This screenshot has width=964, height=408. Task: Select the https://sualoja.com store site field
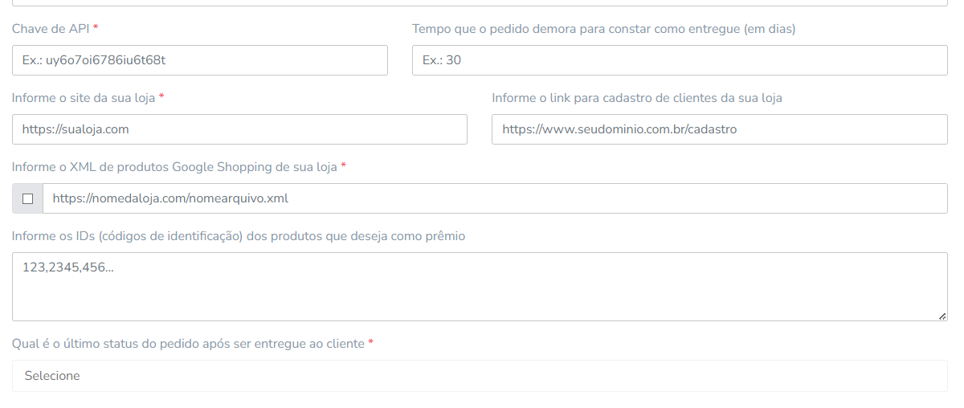coord(239,129)
